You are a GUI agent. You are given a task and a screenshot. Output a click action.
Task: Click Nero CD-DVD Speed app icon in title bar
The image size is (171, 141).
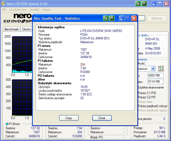coord(3,3)
